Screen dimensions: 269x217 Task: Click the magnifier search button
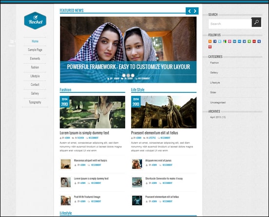click(256, 22)
